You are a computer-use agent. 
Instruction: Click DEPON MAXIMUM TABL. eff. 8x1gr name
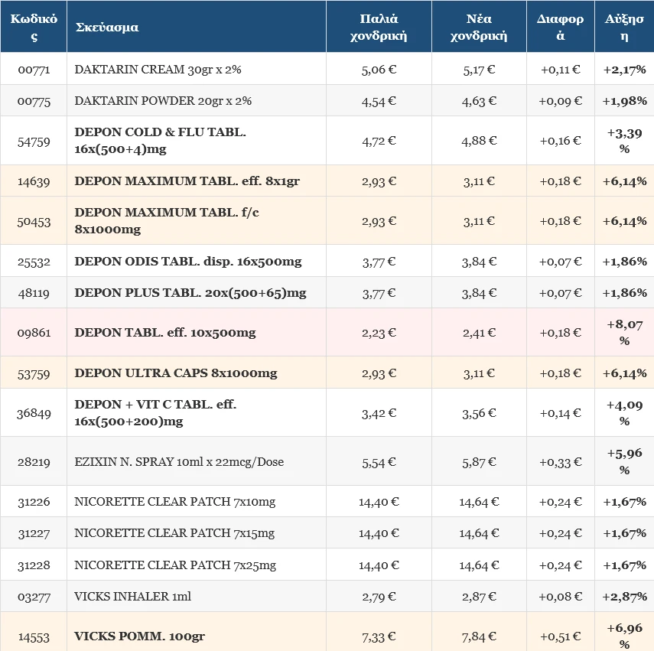tap(187, 181)
